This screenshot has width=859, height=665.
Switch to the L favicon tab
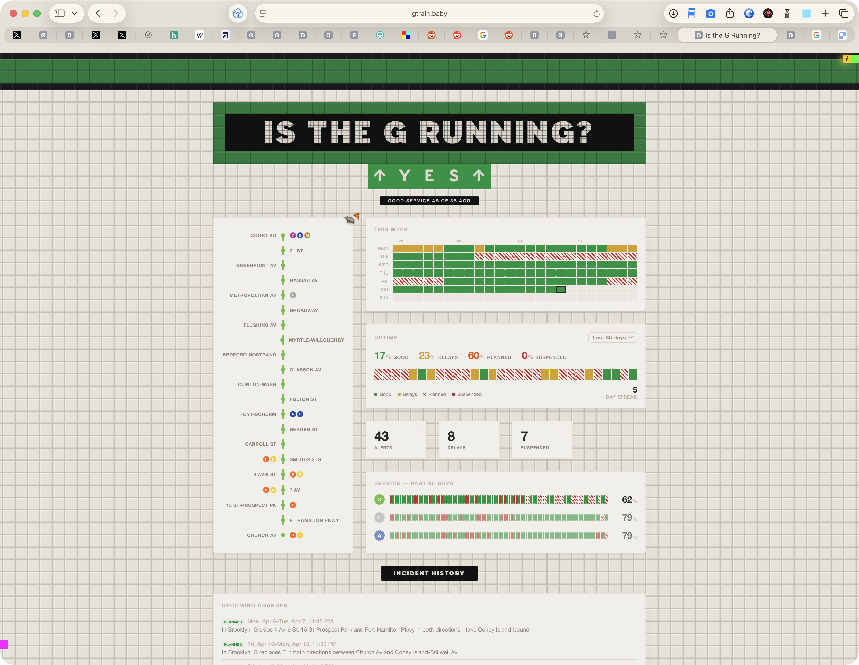click(612, 35)
